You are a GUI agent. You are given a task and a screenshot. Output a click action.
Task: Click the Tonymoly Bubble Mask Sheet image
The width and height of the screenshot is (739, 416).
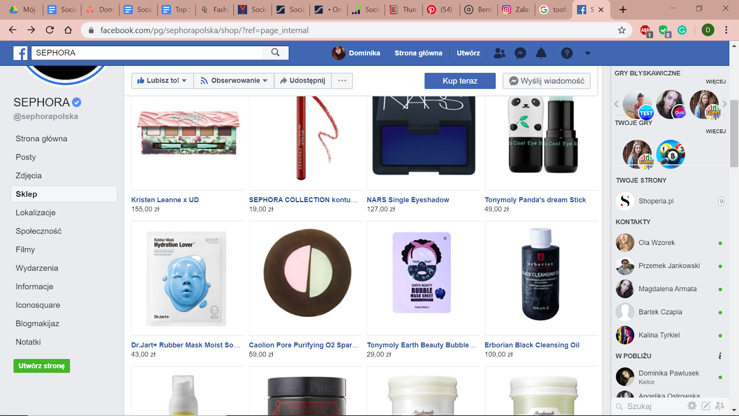pos(424,278)
